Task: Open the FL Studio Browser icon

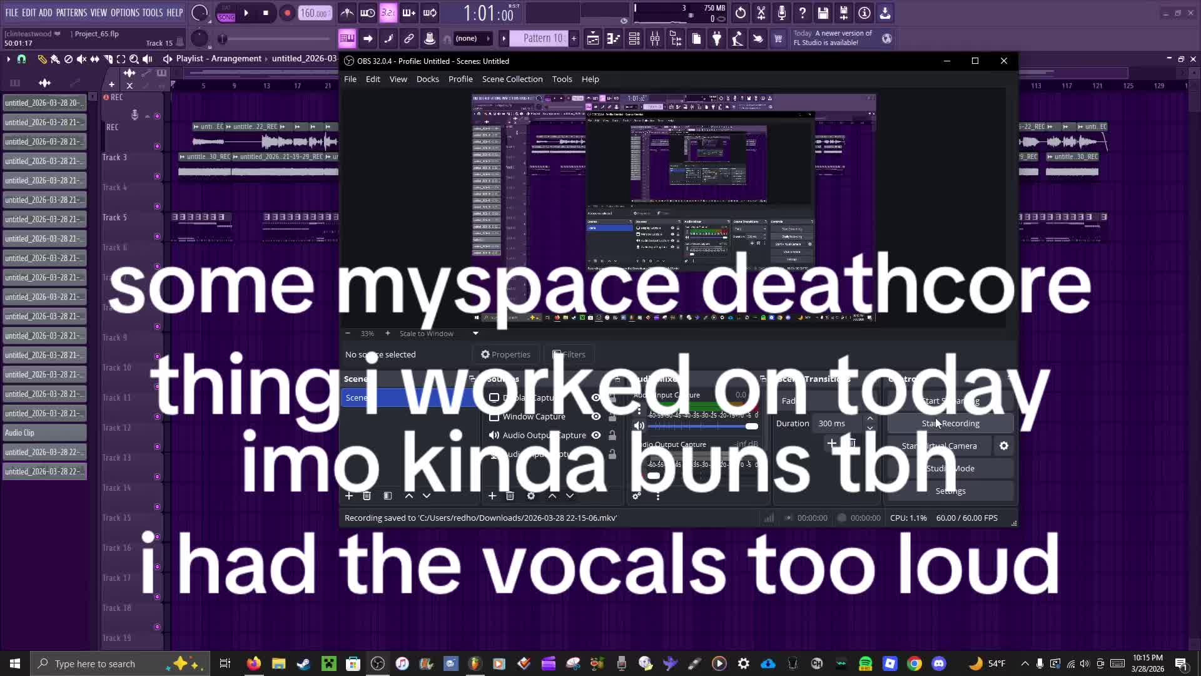Action: [676, 39]
